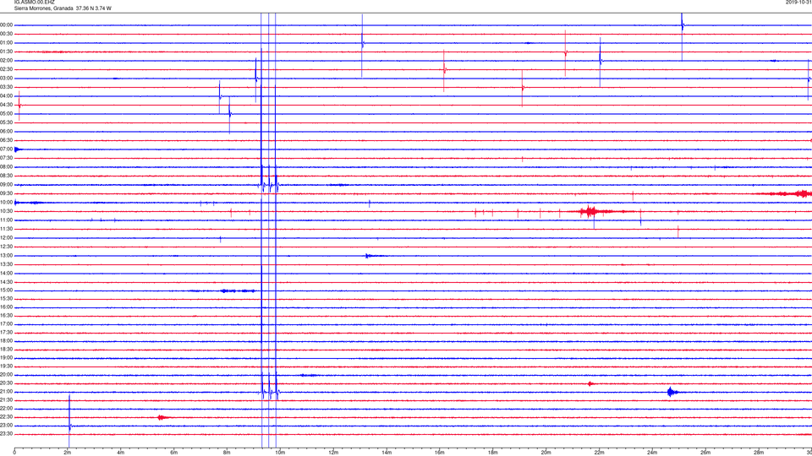The height and width of the screenshot is (456, 812).
Task: Select the 21:00 trace time label
Action: [x=6, y=391]
